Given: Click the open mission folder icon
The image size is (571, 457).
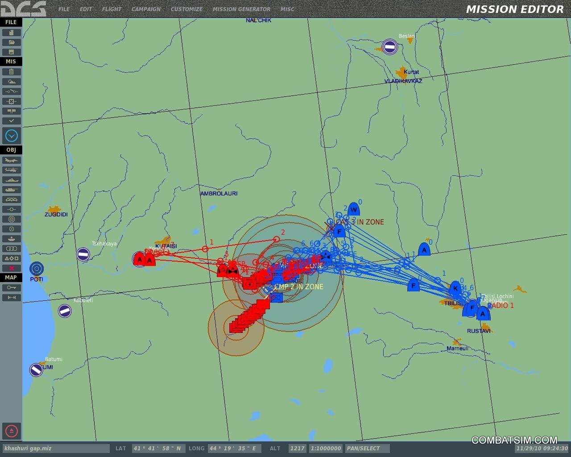Looking at the screenshot, I should (x=12, y=42).
